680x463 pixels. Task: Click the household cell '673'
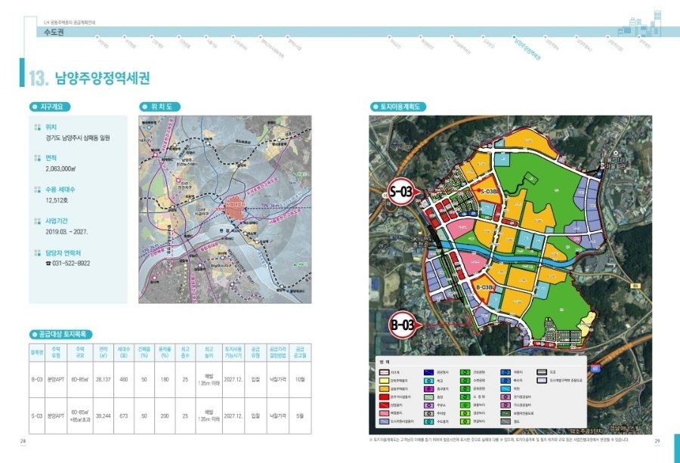point(124,416)
